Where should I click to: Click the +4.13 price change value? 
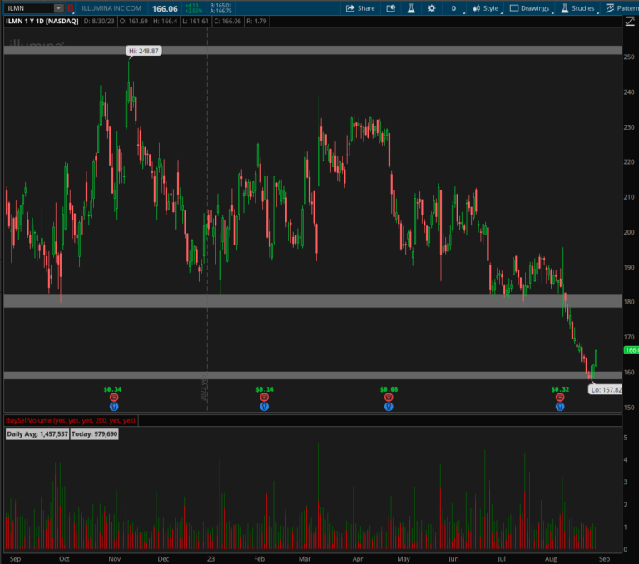coord(192,6)
